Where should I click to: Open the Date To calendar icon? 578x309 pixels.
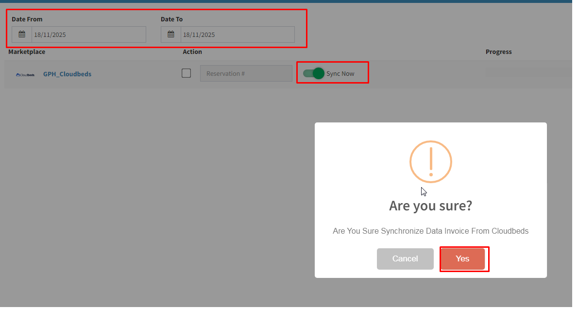click(171, 34)
